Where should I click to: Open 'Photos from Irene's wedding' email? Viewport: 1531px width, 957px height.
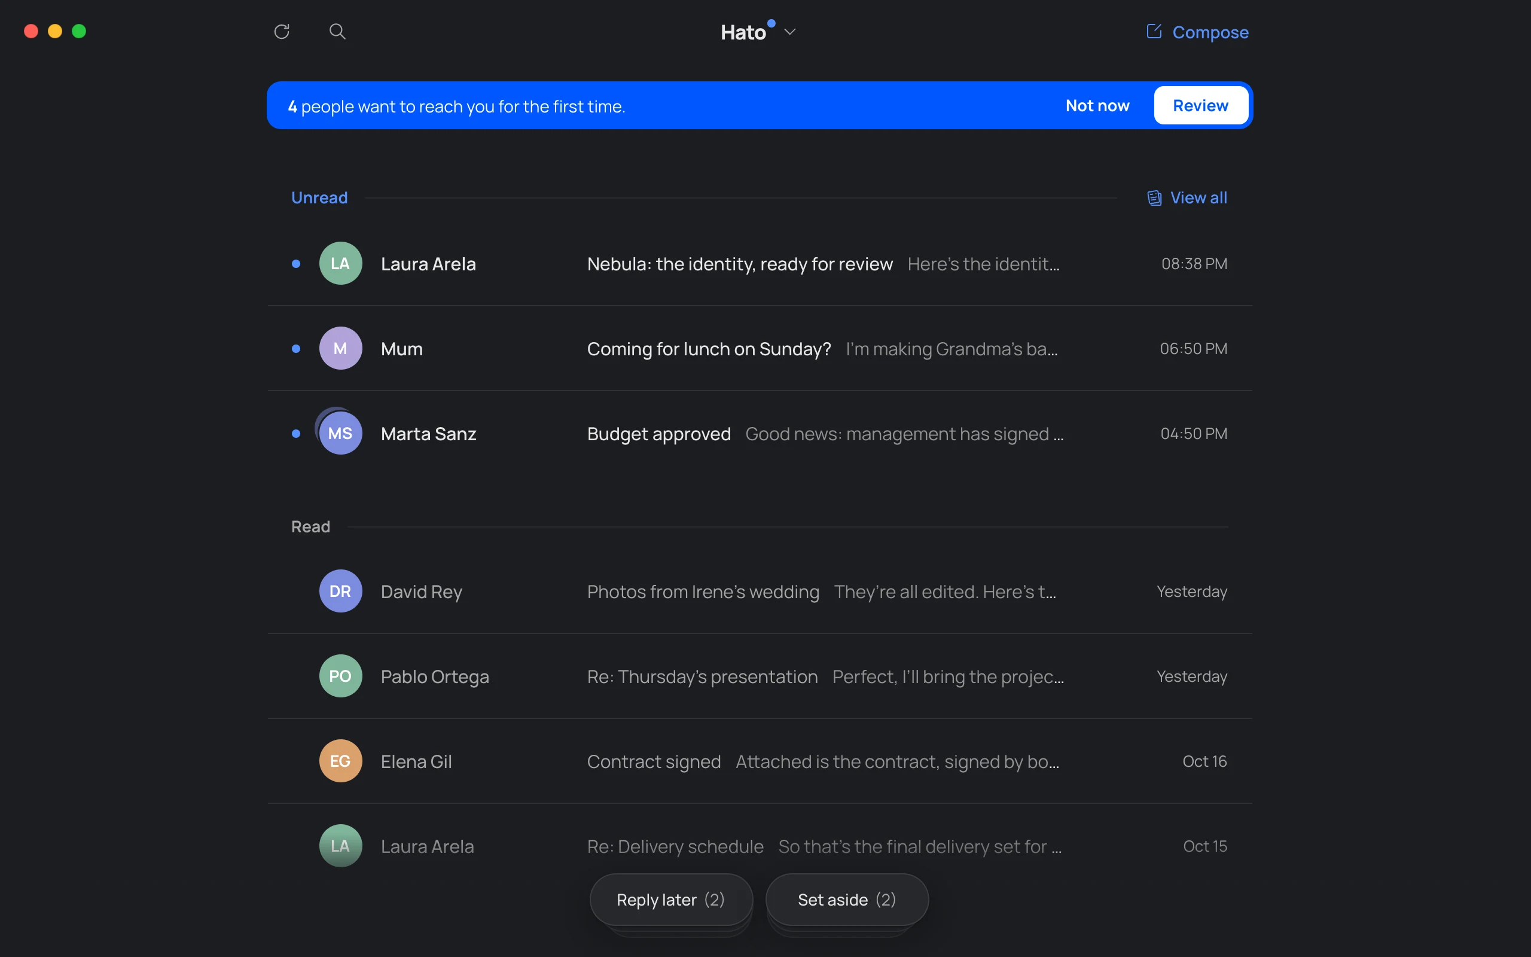pyautogui.click(x=703, y=592)
